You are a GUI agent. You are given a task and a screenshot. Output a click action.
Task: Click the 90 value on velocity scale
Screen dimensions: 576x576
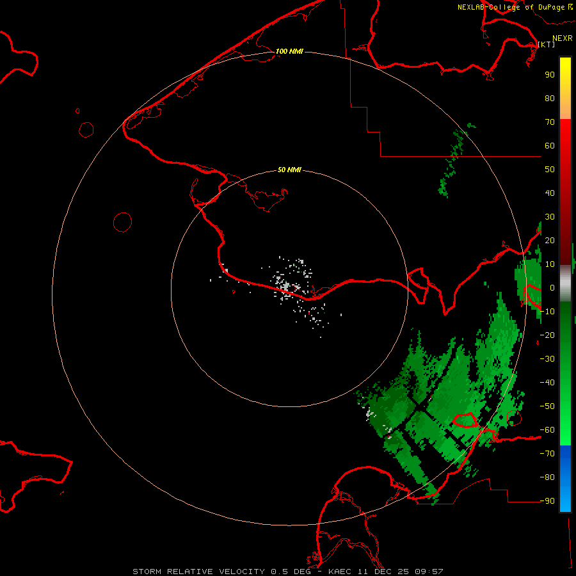coord(550,75)
